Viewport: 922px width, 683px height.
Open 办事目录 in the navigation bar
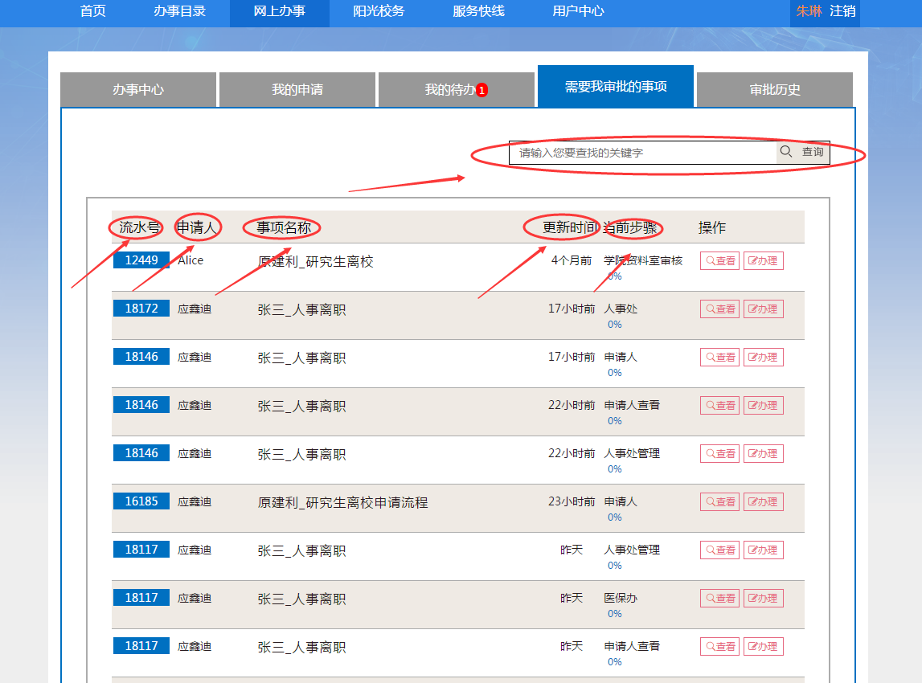coord(180,11)
